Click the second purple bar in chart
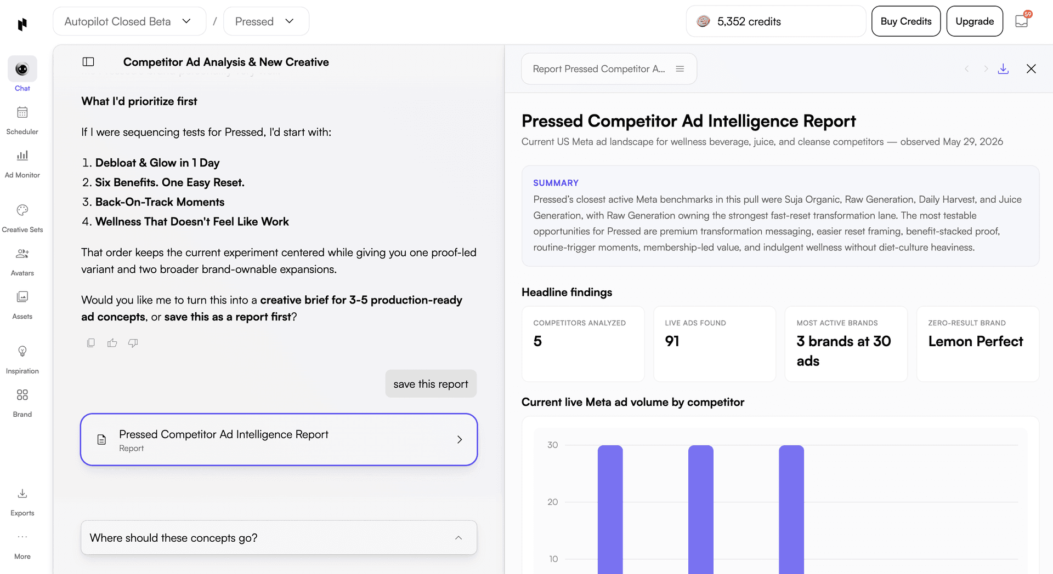Image resolution: width=1053 pixels, height=574 pixels. click(x=701, y=509)
